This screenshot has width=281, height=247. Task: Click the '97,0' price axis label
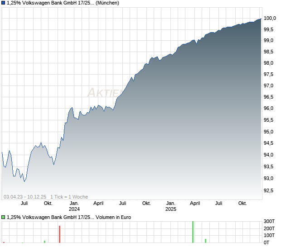pos(268,85)
